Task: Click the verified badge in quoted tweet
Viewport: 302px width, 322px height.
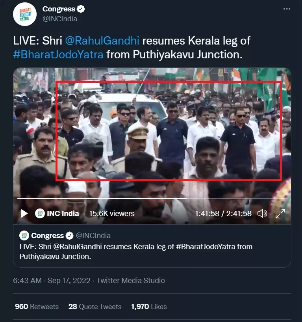Action: [x=69, y=236]
